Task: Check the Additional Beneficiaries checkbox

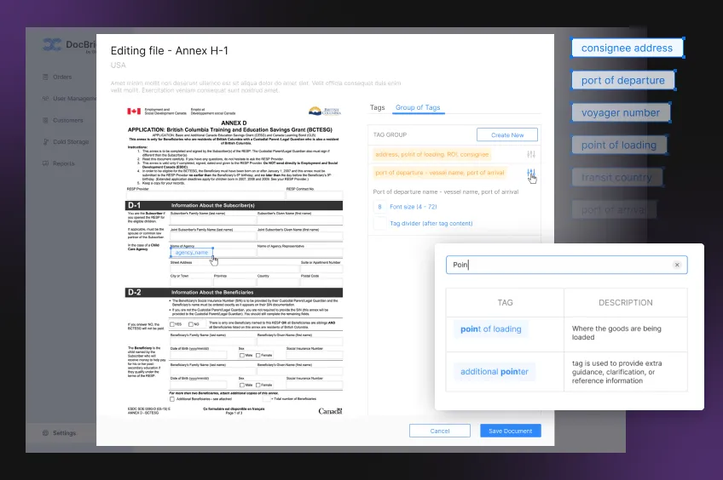Action: pyautogui.click(x=173, y=398)
